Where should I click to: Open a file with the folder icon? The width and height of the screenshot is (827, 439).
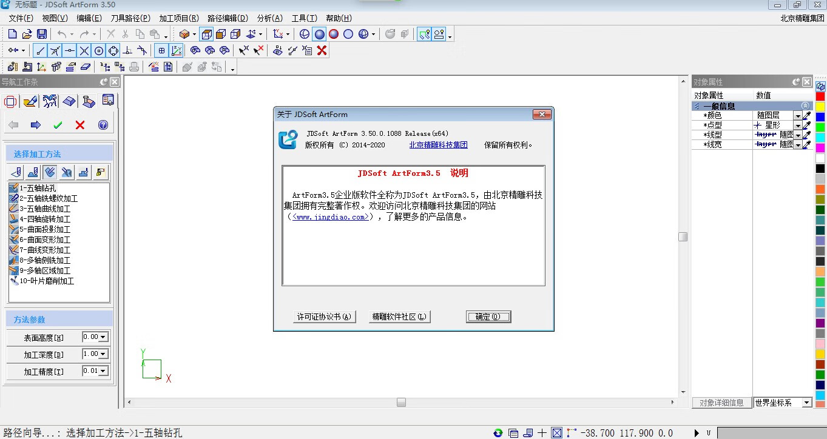click(x=27, y=35)
